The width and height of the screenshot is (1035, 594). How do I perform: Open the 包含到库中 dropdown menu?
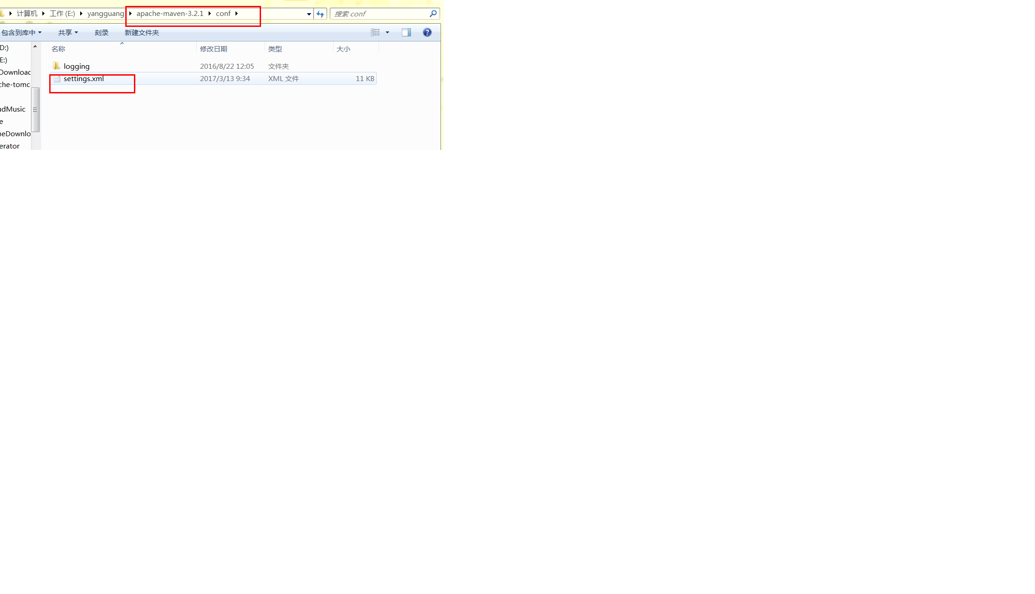21,32
